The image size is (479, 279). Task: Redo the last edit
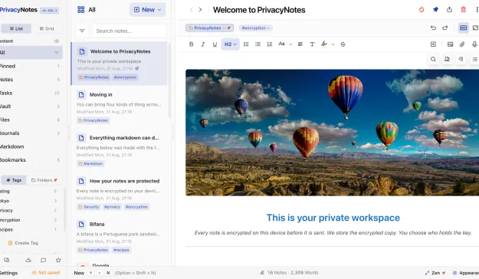[x=445, y=28]
